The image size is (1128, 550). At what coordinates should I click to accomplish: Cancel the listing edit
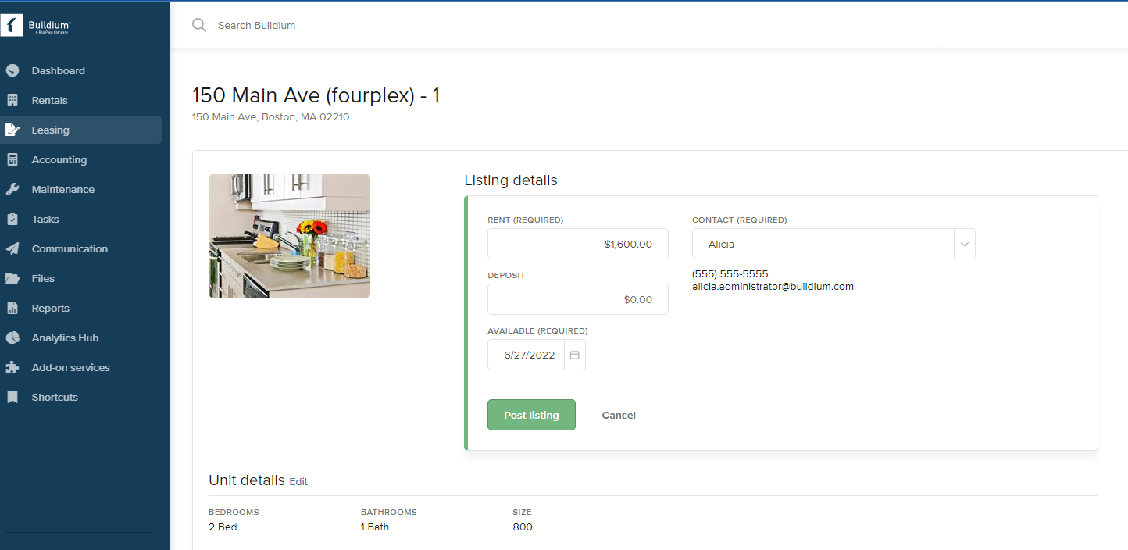(x=619, y=415)
